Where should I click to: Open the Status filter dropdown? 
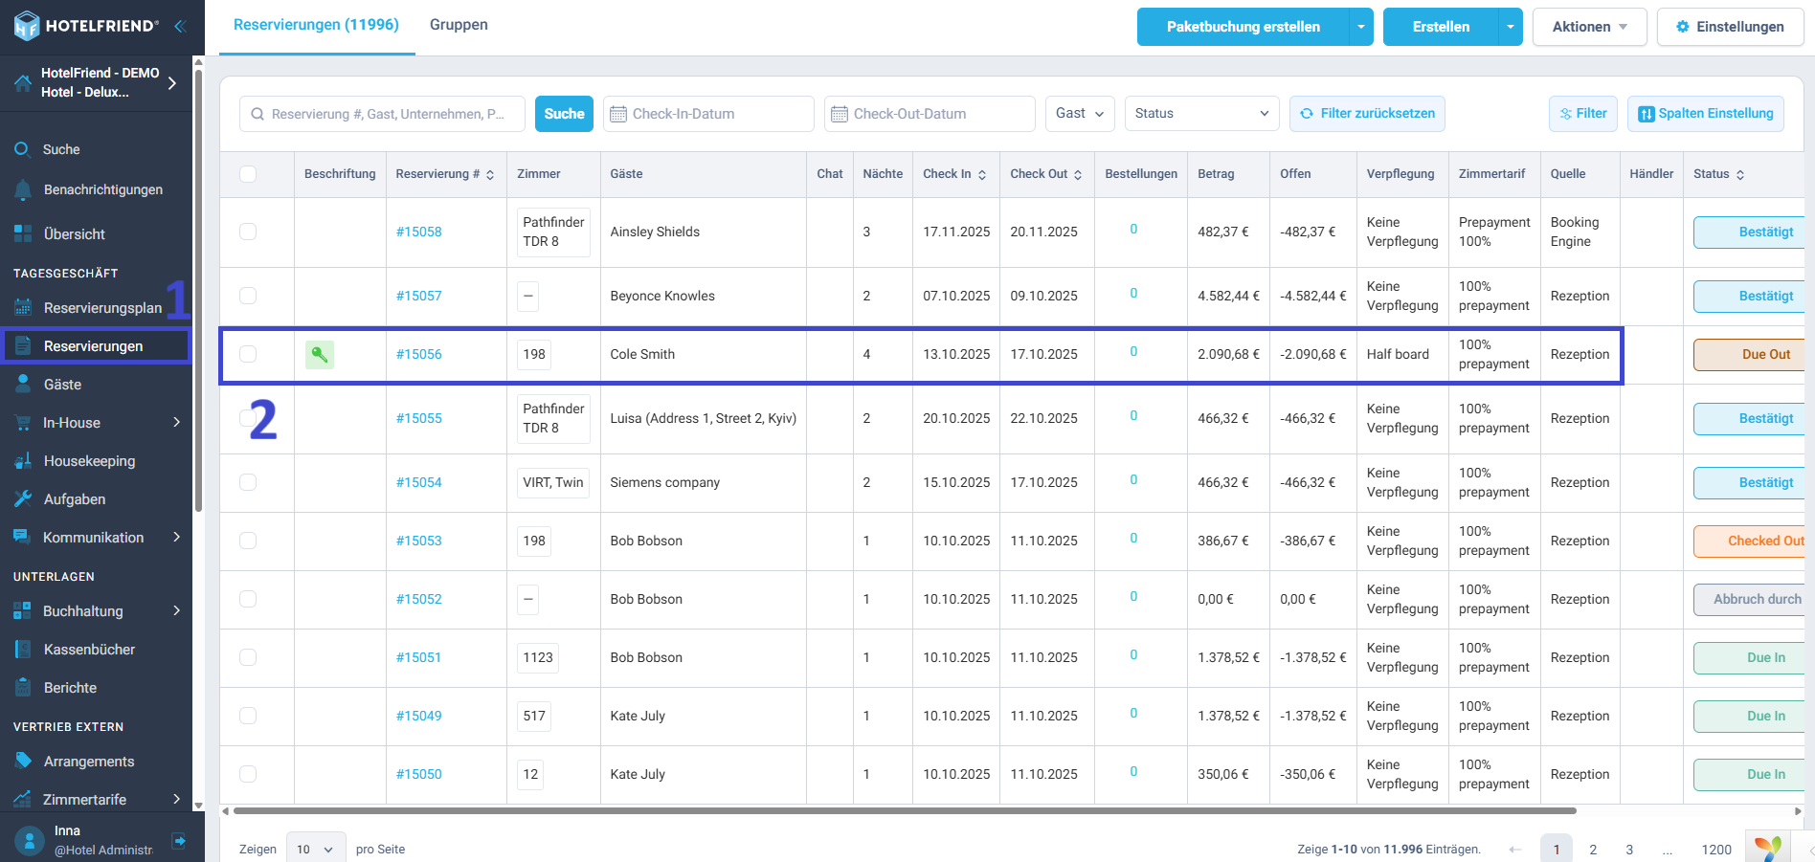coord(1201,114)
